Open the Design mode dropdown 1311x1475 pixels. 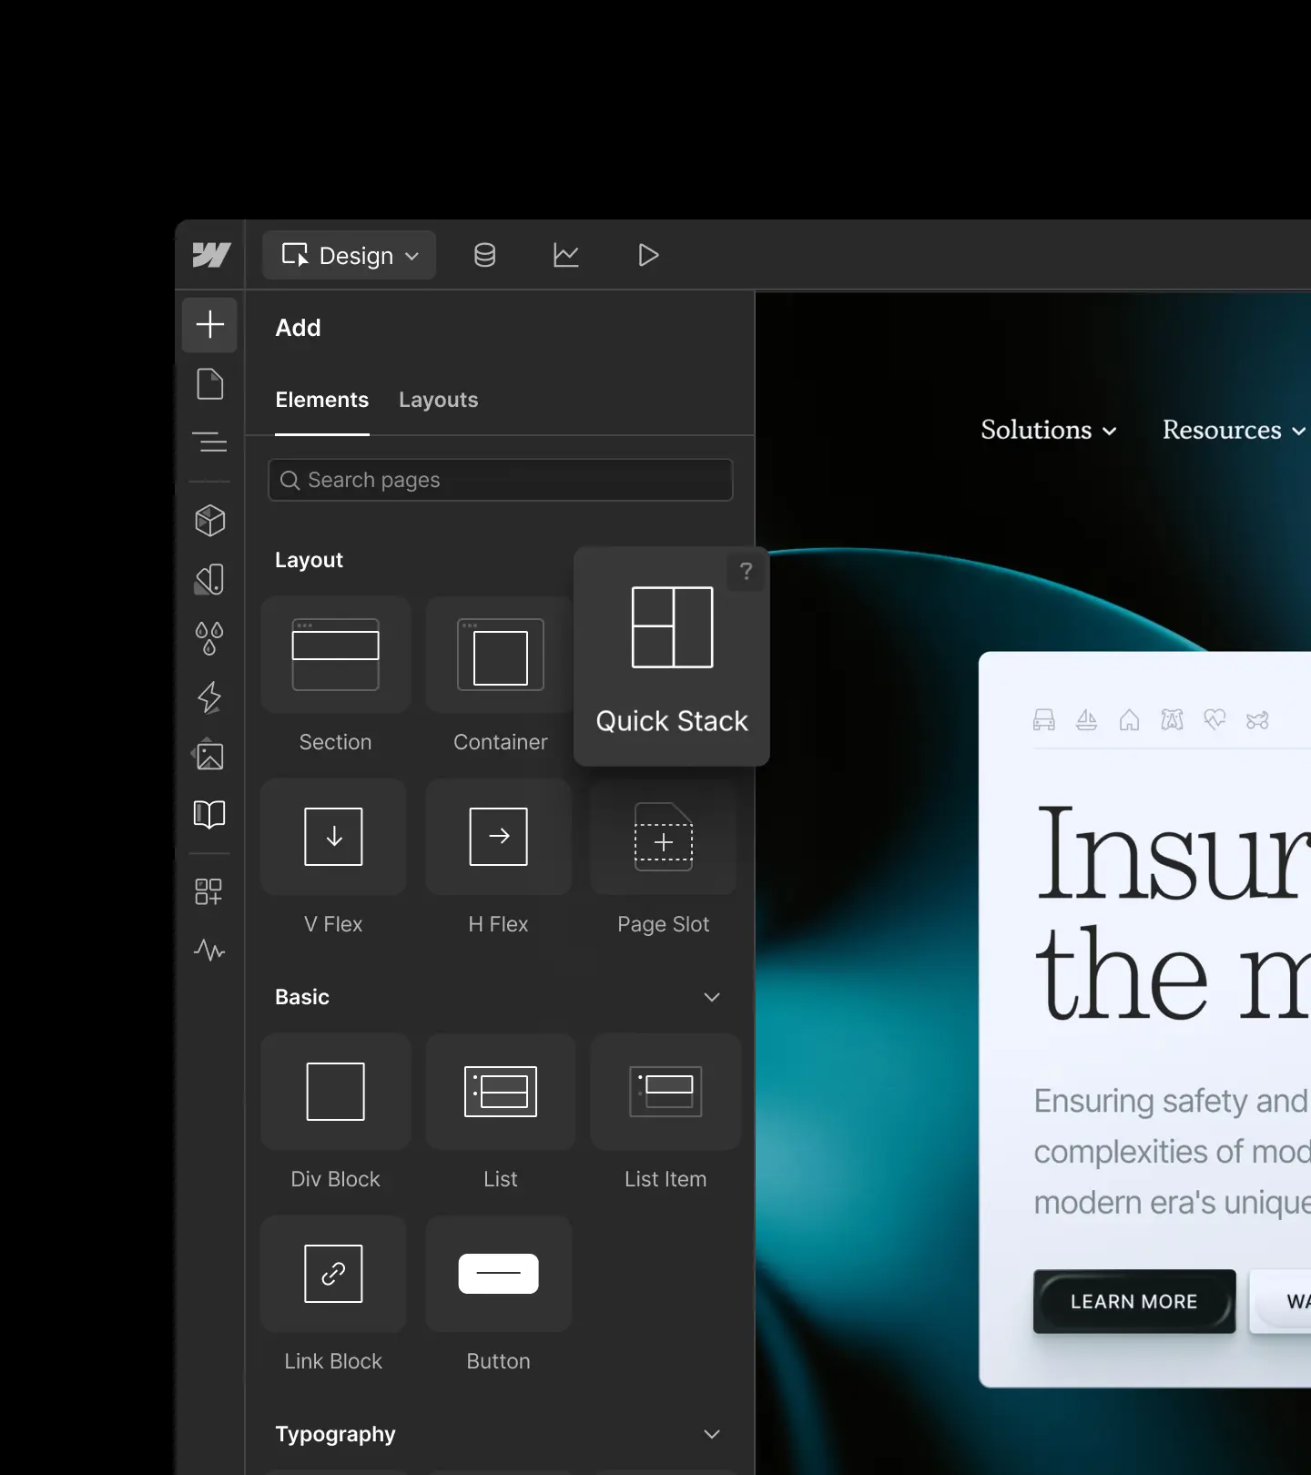pos(350,256)
